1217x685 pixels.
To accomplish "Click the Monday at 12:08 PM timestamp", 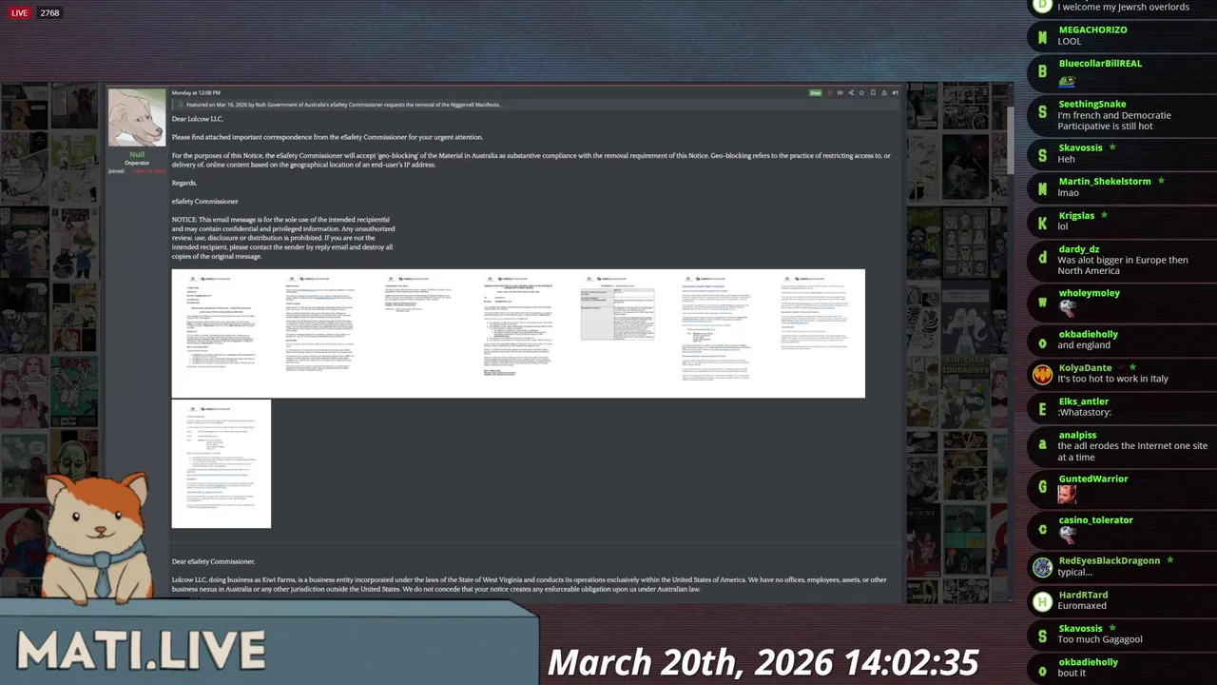I will (196, 93).
